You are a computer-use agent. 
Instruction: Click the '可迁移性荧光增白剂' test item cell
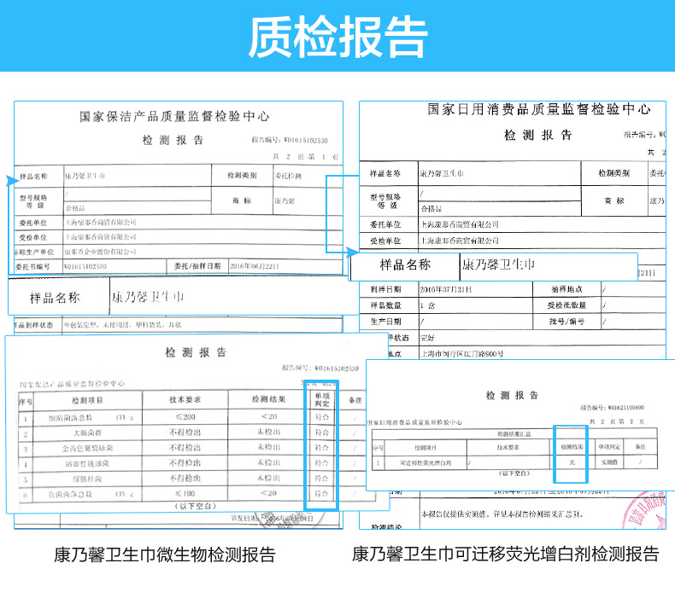(x=426, y=463)
